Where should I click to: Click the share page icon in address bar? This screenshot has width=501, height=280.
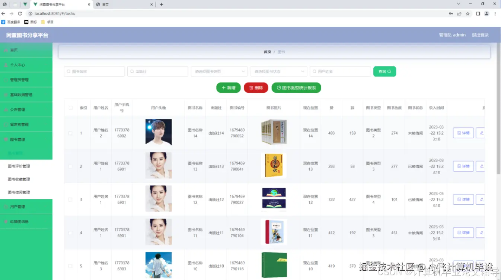tap(459, 13)
